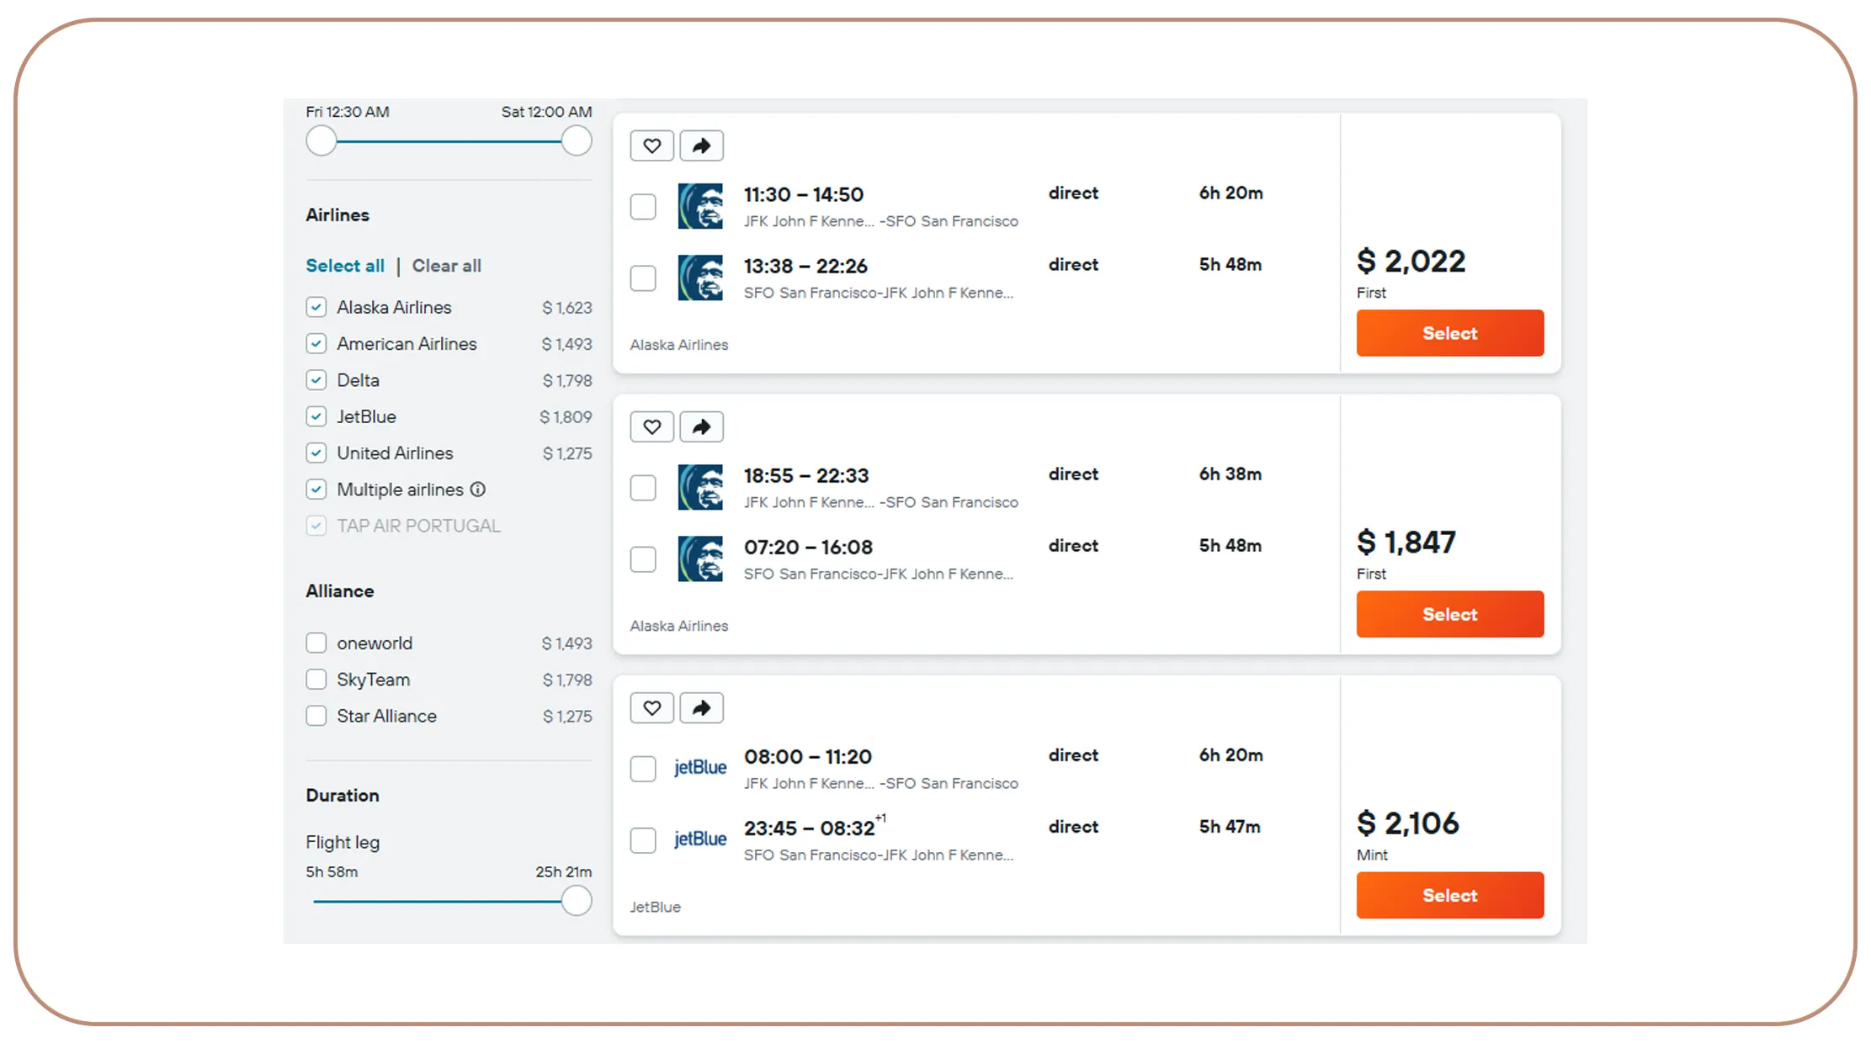
Task: Select the $2,022 First class flight
Action: coord(1449,333)
